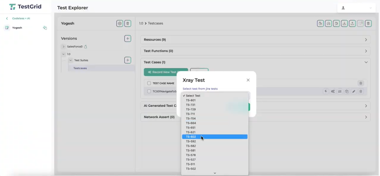Select TS-731 from the test list
Viewport: 380px width, 176px height.
click(215, 105)
